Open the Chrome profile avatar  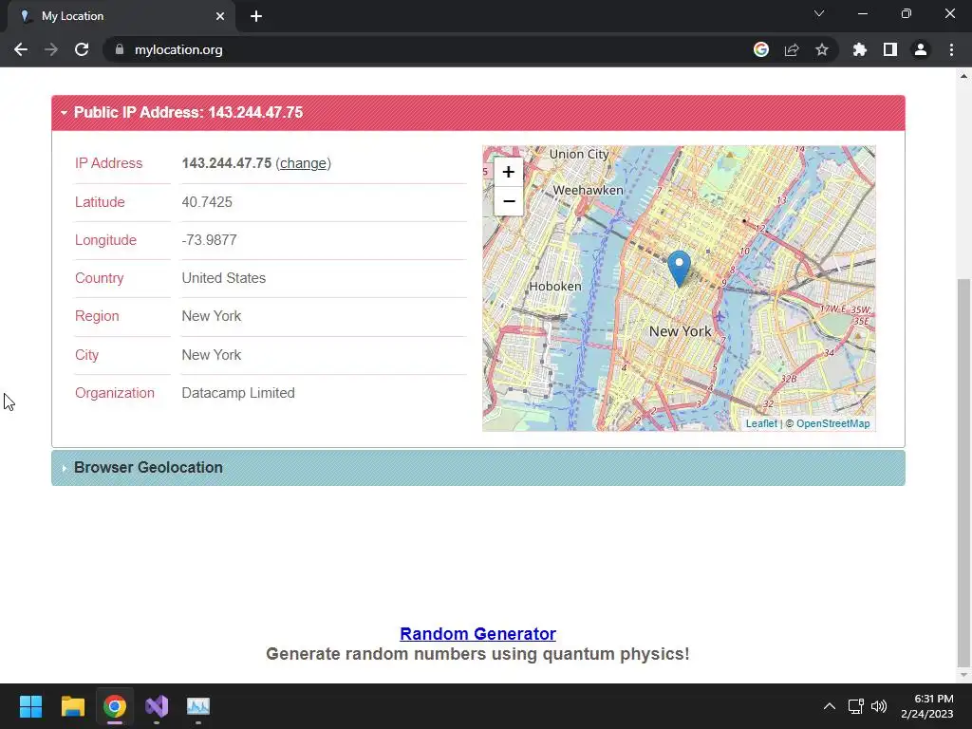click(921, 49)
